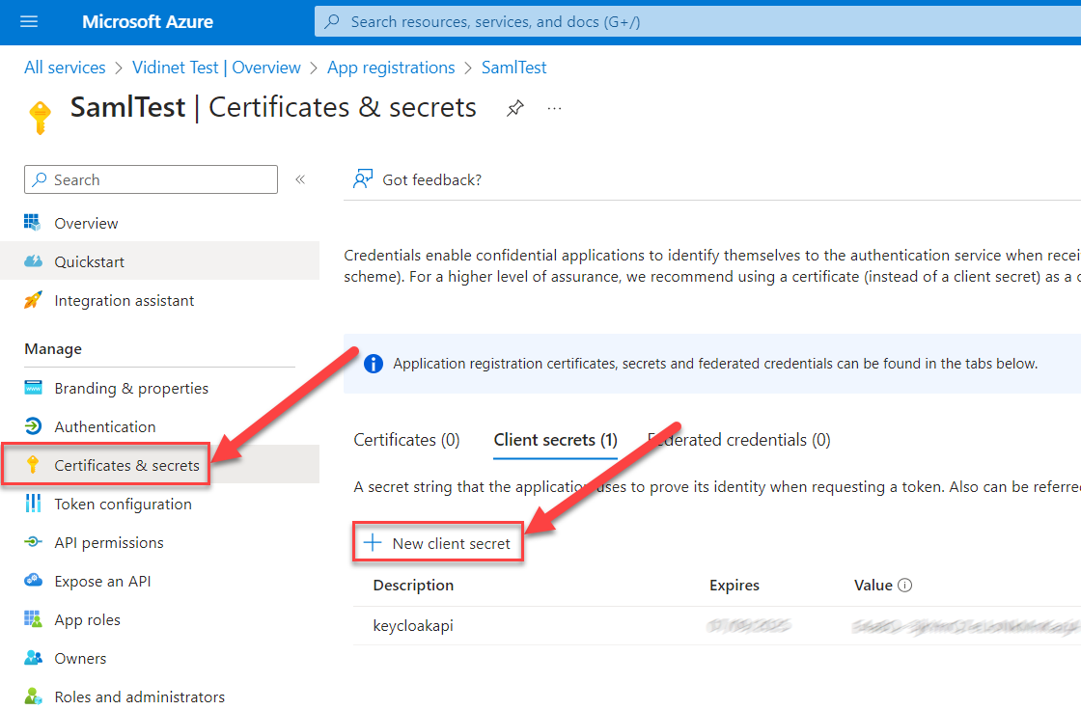
Task: Click the Got feedback person icon
Action: click(x=363, y=179)
